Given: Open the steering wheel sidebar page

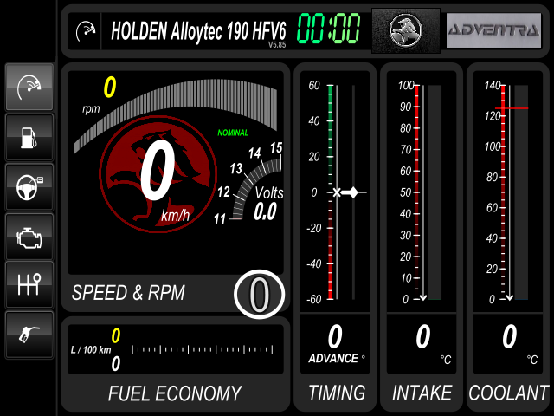Looking at the screenshot, I should pos(29,187).
